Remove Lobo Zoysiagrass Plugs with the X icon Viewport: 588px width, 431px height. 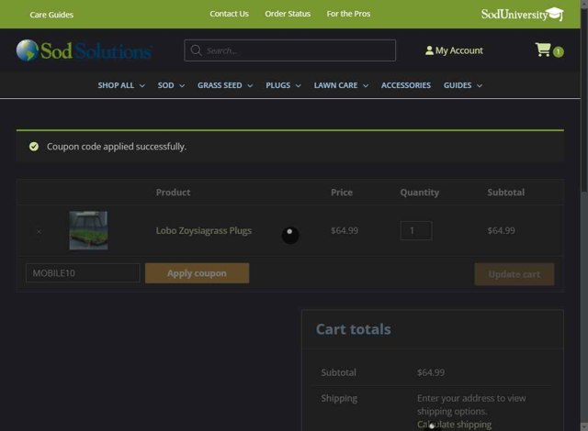coord(39,232)
